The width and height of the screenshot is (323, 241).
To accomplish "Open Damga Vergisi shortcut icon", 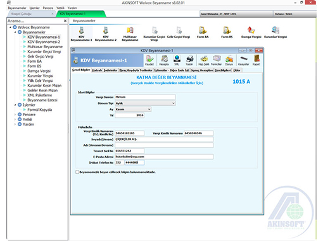I will coord(251,30).
